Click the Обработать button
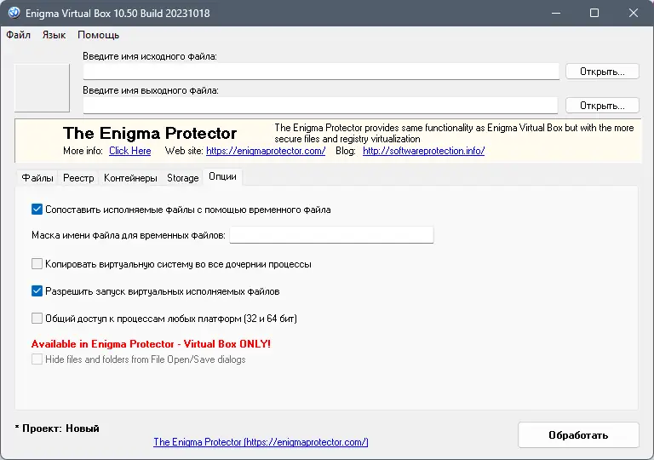The height and width of the screenshot is (460, 654). click(x=578, y=435)
